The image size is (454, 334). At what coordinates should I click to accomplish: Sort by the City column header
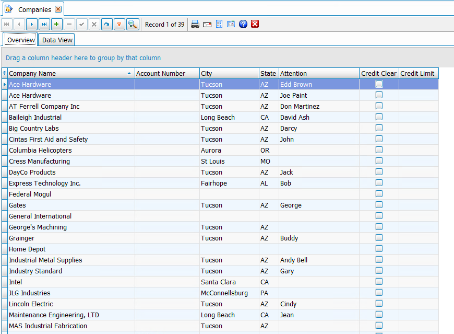point(229,73)
